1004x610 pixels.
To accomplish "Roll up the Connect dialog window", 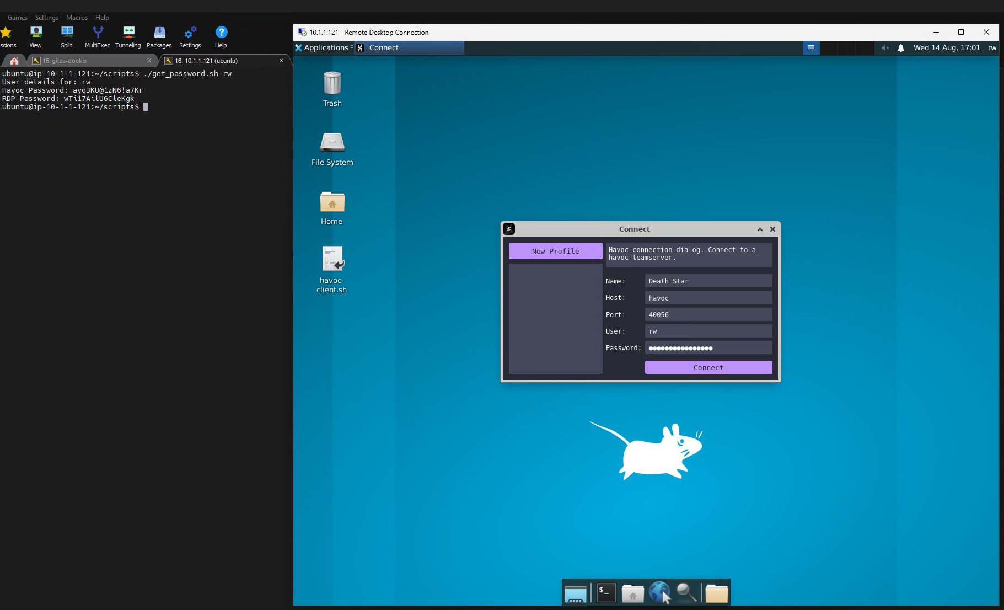I will pyautogui.click(x=760, y=229).
